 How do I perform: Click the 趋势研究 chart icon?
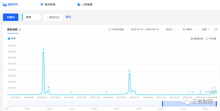5,4
